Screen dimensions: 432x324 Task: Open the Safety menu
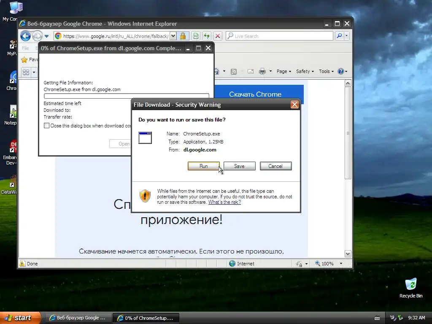[x=305, y=71]
